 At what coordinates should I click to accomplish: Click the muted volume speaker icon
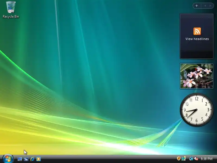coord(196,159)
